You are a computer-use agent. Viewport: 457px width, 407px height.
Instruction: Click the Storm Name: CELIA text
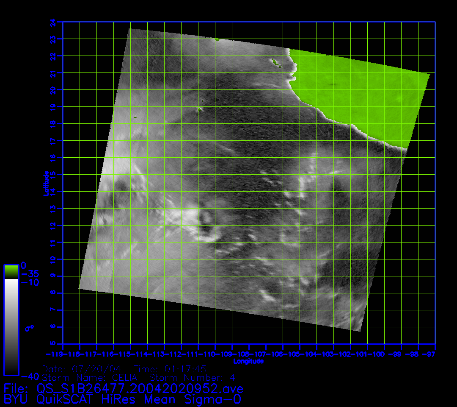pos(92,377)
